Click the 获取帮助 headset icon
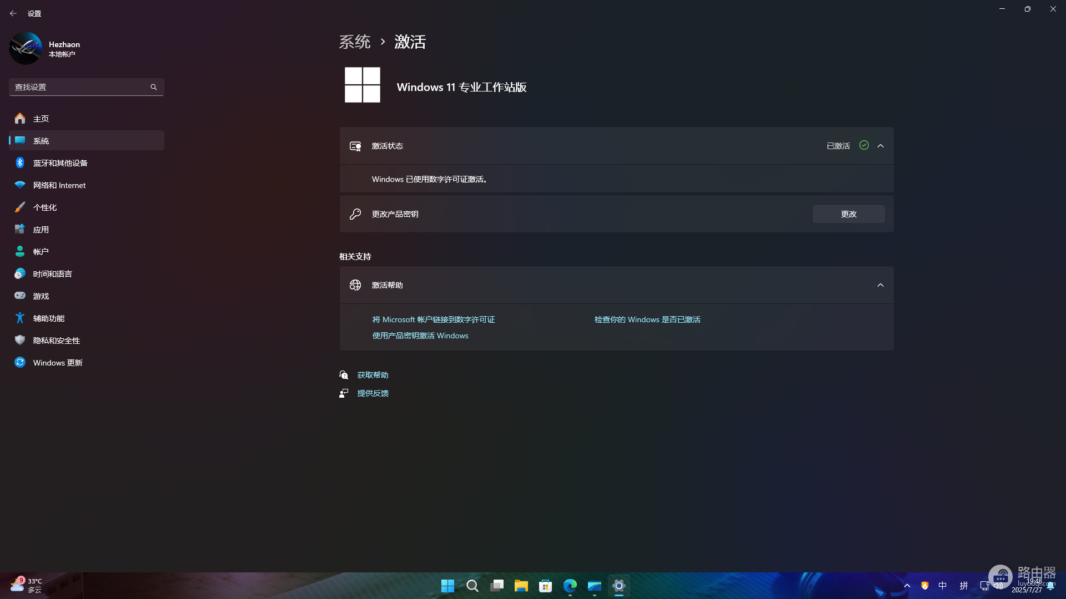The height and width of the screenshot is (599, 1066). point(344,375)
